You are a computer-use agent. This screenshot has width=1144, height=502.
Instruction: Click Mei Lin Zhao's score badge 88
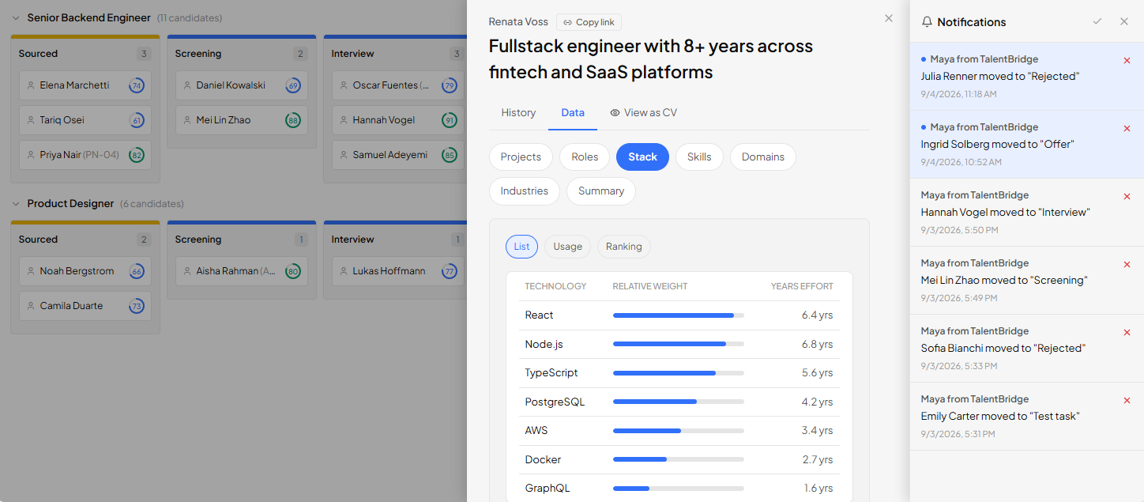click(x=293, y=120)
